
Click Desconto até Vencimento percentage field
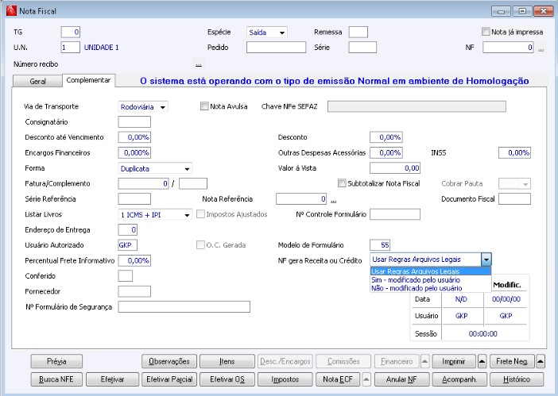coord(134,137)
